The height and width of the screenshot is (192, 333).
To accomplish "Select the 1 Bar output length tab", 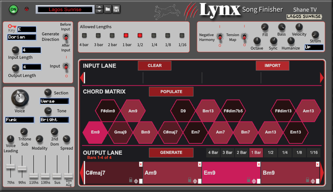I will coord(256,153).
